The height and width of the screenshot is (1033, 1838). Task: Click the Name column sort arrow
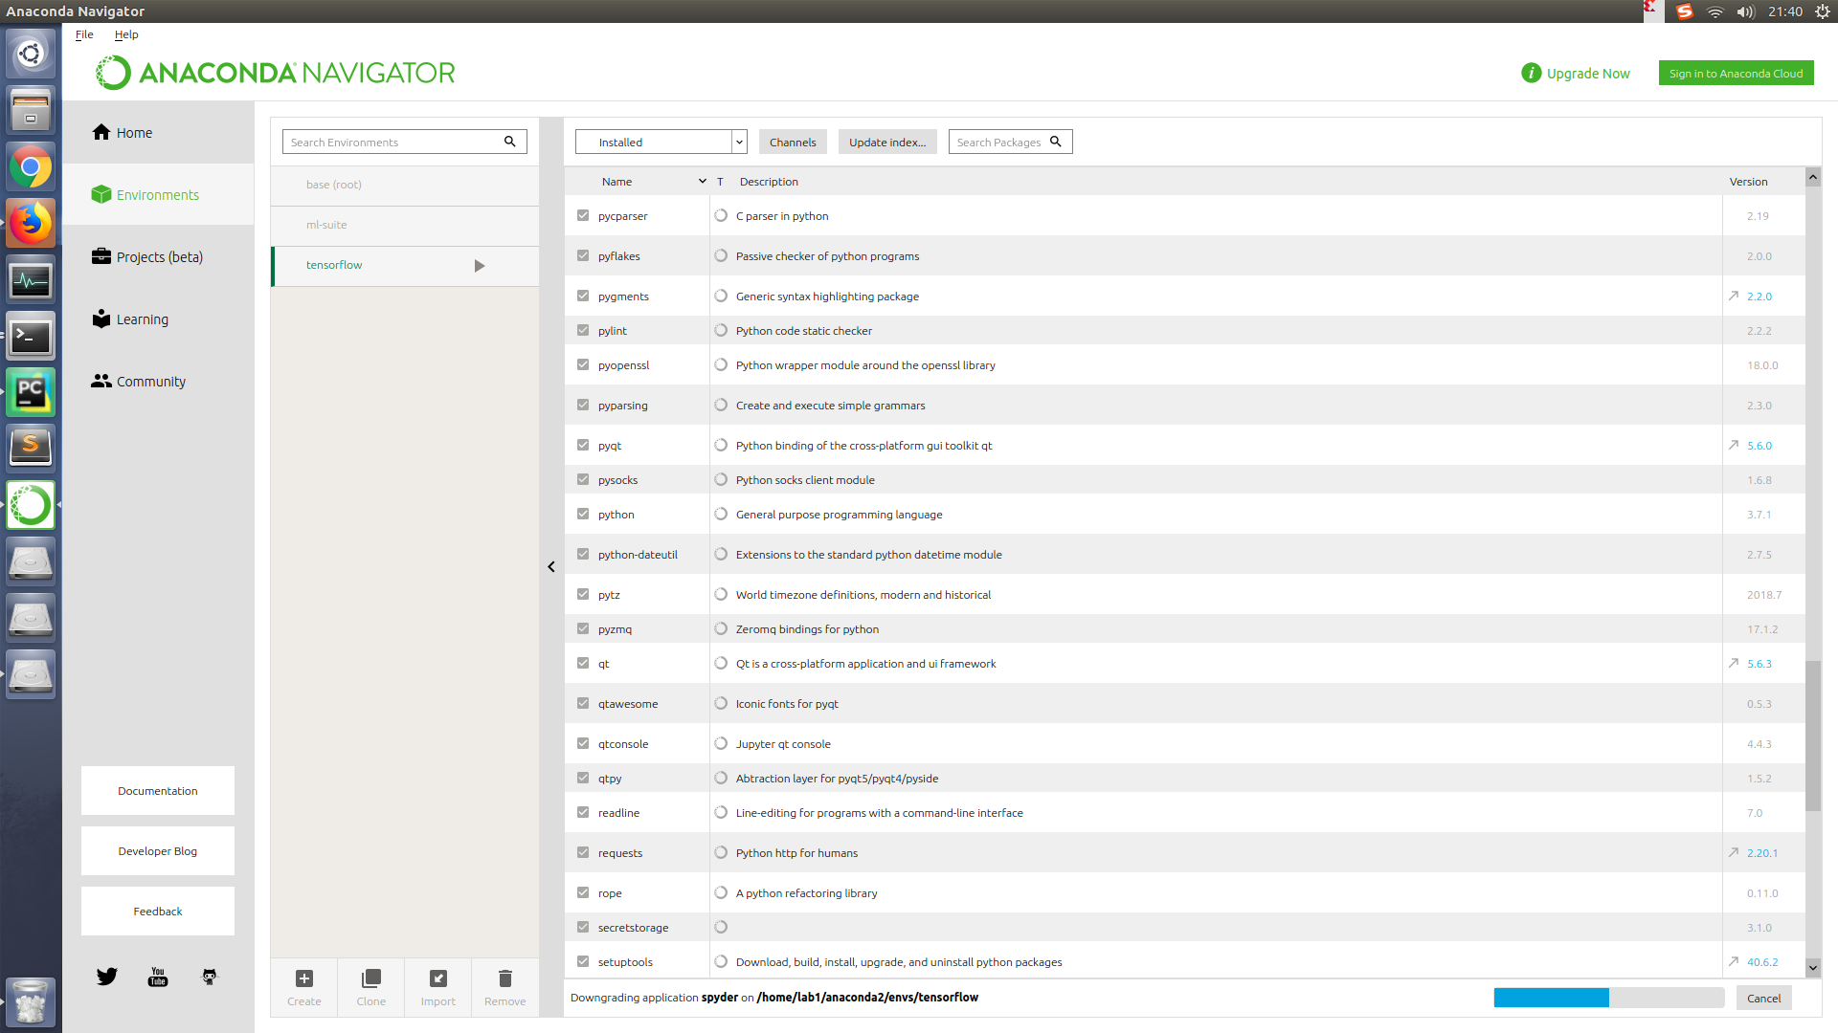click(x=703, y=181)
